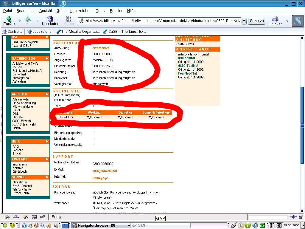Open the Lesezeichen bookmarks folder
This screenshot has height=229, width=305.
[x=41, y=32]
